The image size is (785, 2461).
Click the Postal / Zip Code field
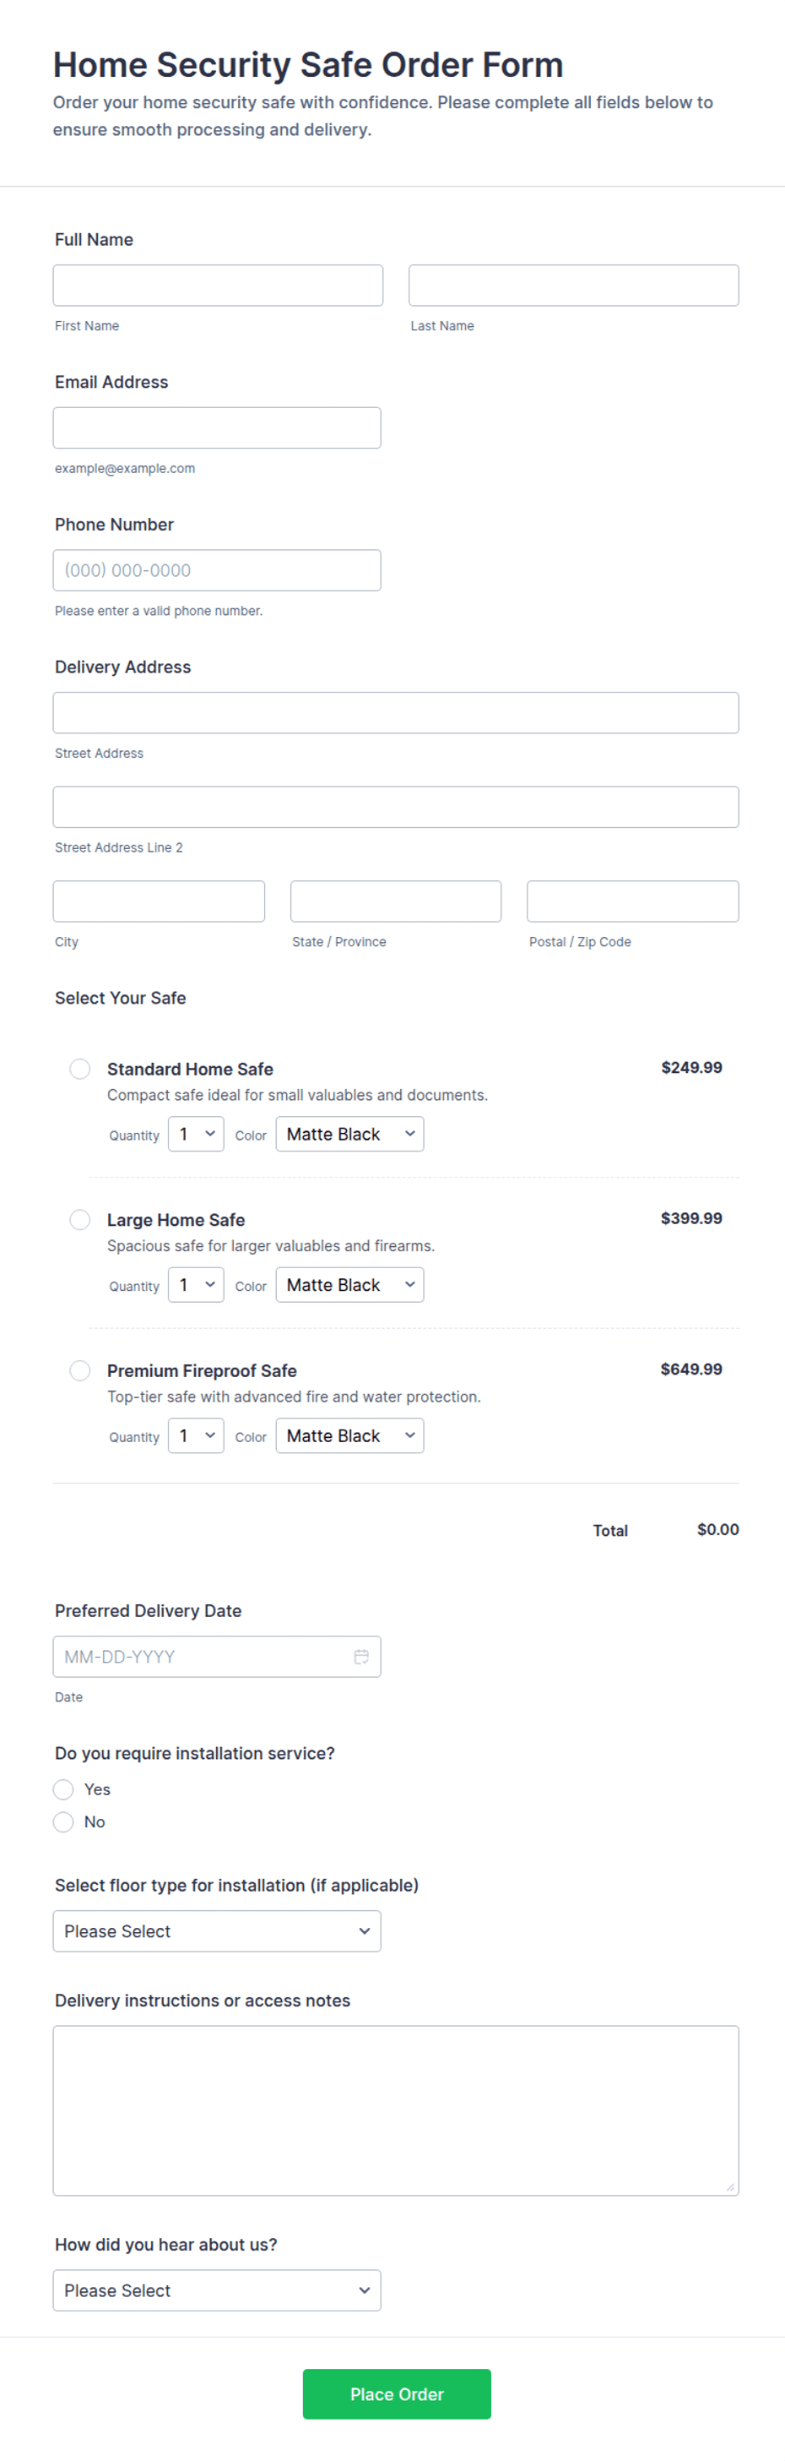[x=633, y=901]
